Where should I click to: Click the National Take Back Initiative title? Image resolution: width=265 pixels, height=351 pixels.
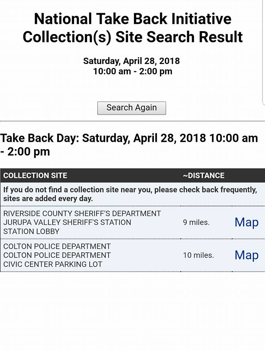(132, 19)
